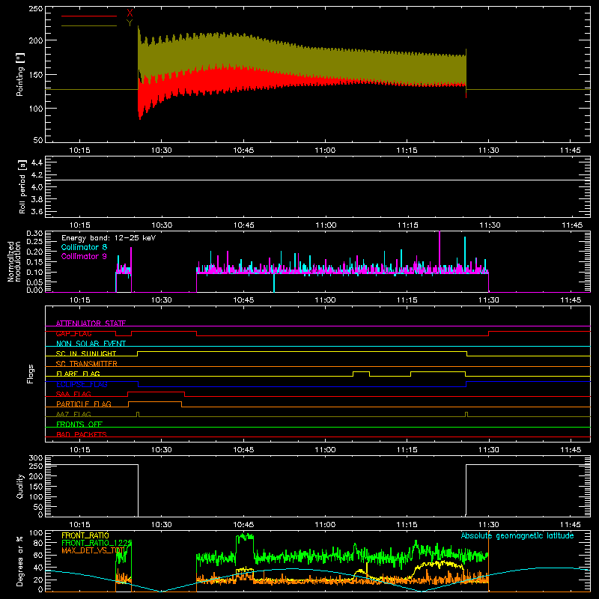Click 11:45 tick label under Quality plot
The height and width of the screenshot is (599, 599).
click(x=571, y=525)
